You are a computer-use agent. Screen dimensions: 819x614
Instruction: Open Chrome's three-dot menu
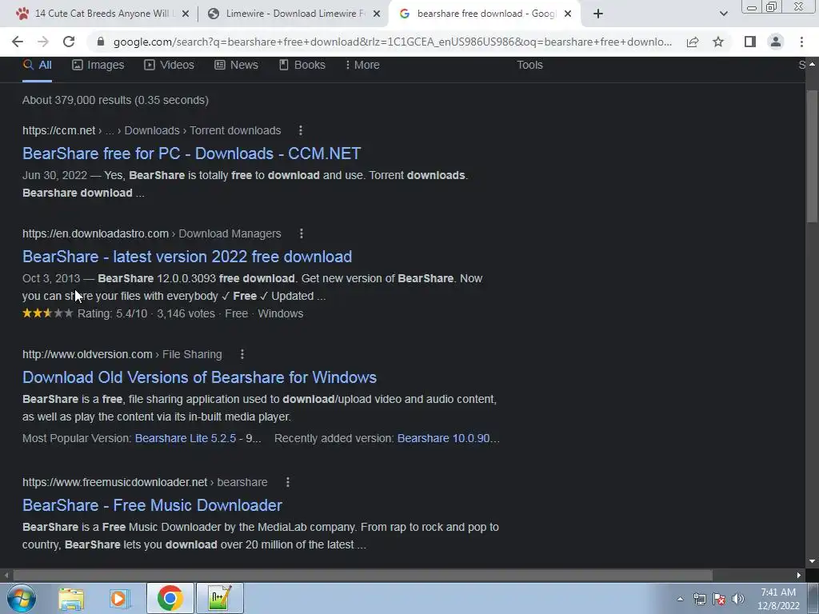[801, 42]
